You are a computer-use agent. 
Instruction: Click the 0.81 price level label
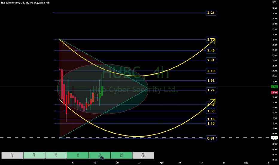tap(211, 138)
